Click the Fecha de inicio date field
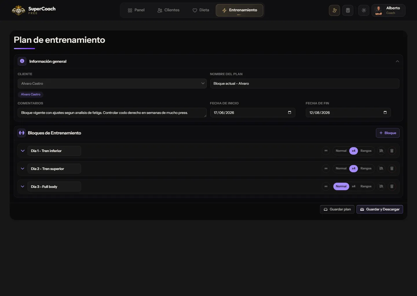 (253, 113)
